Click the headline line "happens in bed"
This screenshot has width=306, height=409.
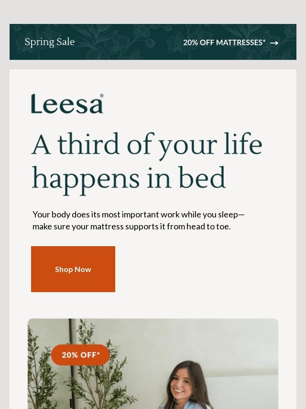129,178
